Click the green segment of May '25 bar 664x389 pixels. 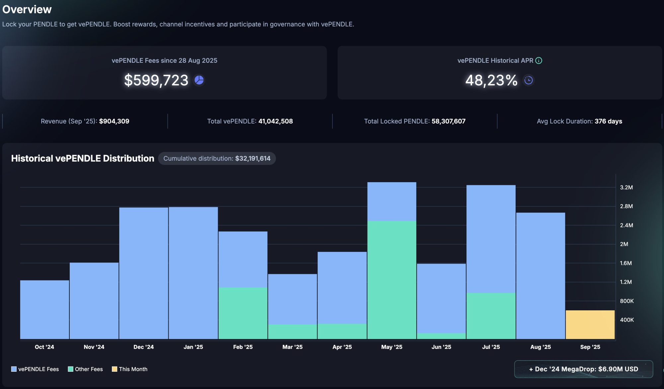(x=392, y=279)
